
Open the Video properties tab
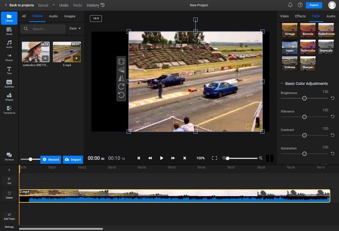click(x=284, y=16)
